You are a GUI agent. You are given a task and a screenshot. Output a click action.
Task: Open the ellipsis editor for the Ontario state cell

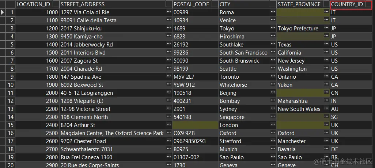pyautogui.click(x=326, y=76)
